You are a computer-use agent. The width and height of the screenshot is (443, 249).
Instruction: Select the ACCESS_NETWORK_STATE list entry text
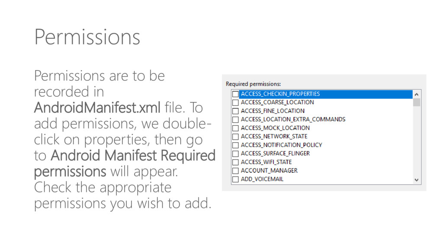pos(274,136)
